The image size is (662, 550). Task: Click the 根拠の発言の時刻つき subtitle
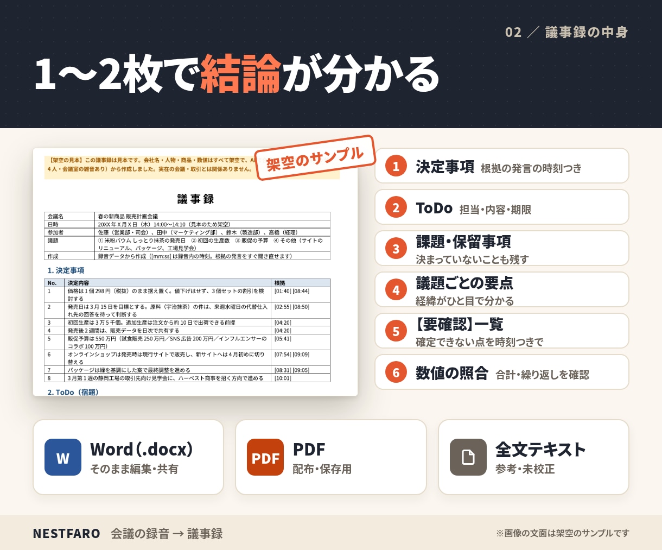531,168
